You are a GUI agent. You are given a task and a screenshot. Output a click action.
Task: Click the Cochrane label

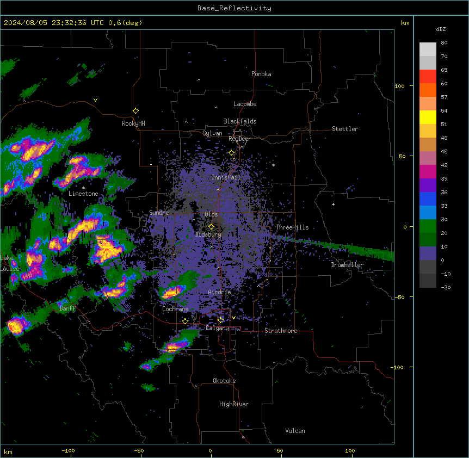(x=175, y=309)
